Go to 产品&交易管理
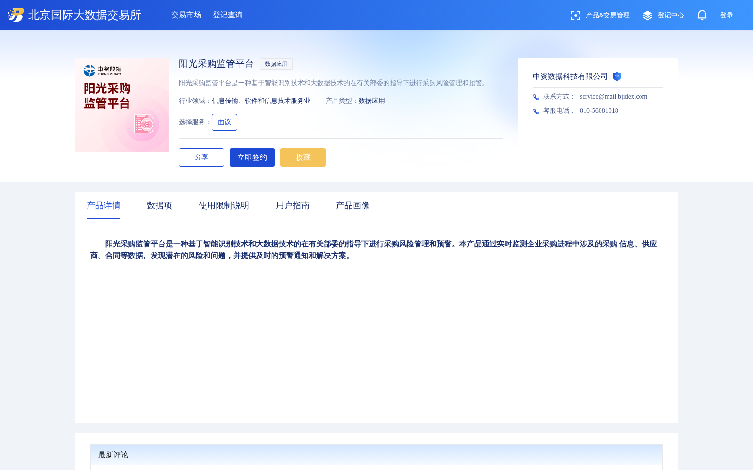753x470 pixels. coord(608,16)
